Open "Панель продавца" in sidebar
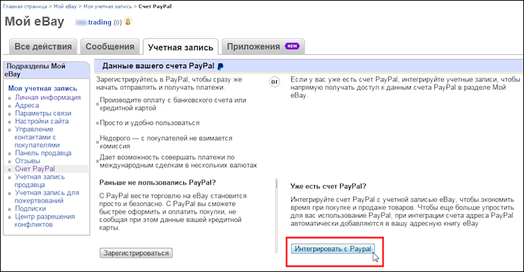The image size is (524, 272). 43,153
